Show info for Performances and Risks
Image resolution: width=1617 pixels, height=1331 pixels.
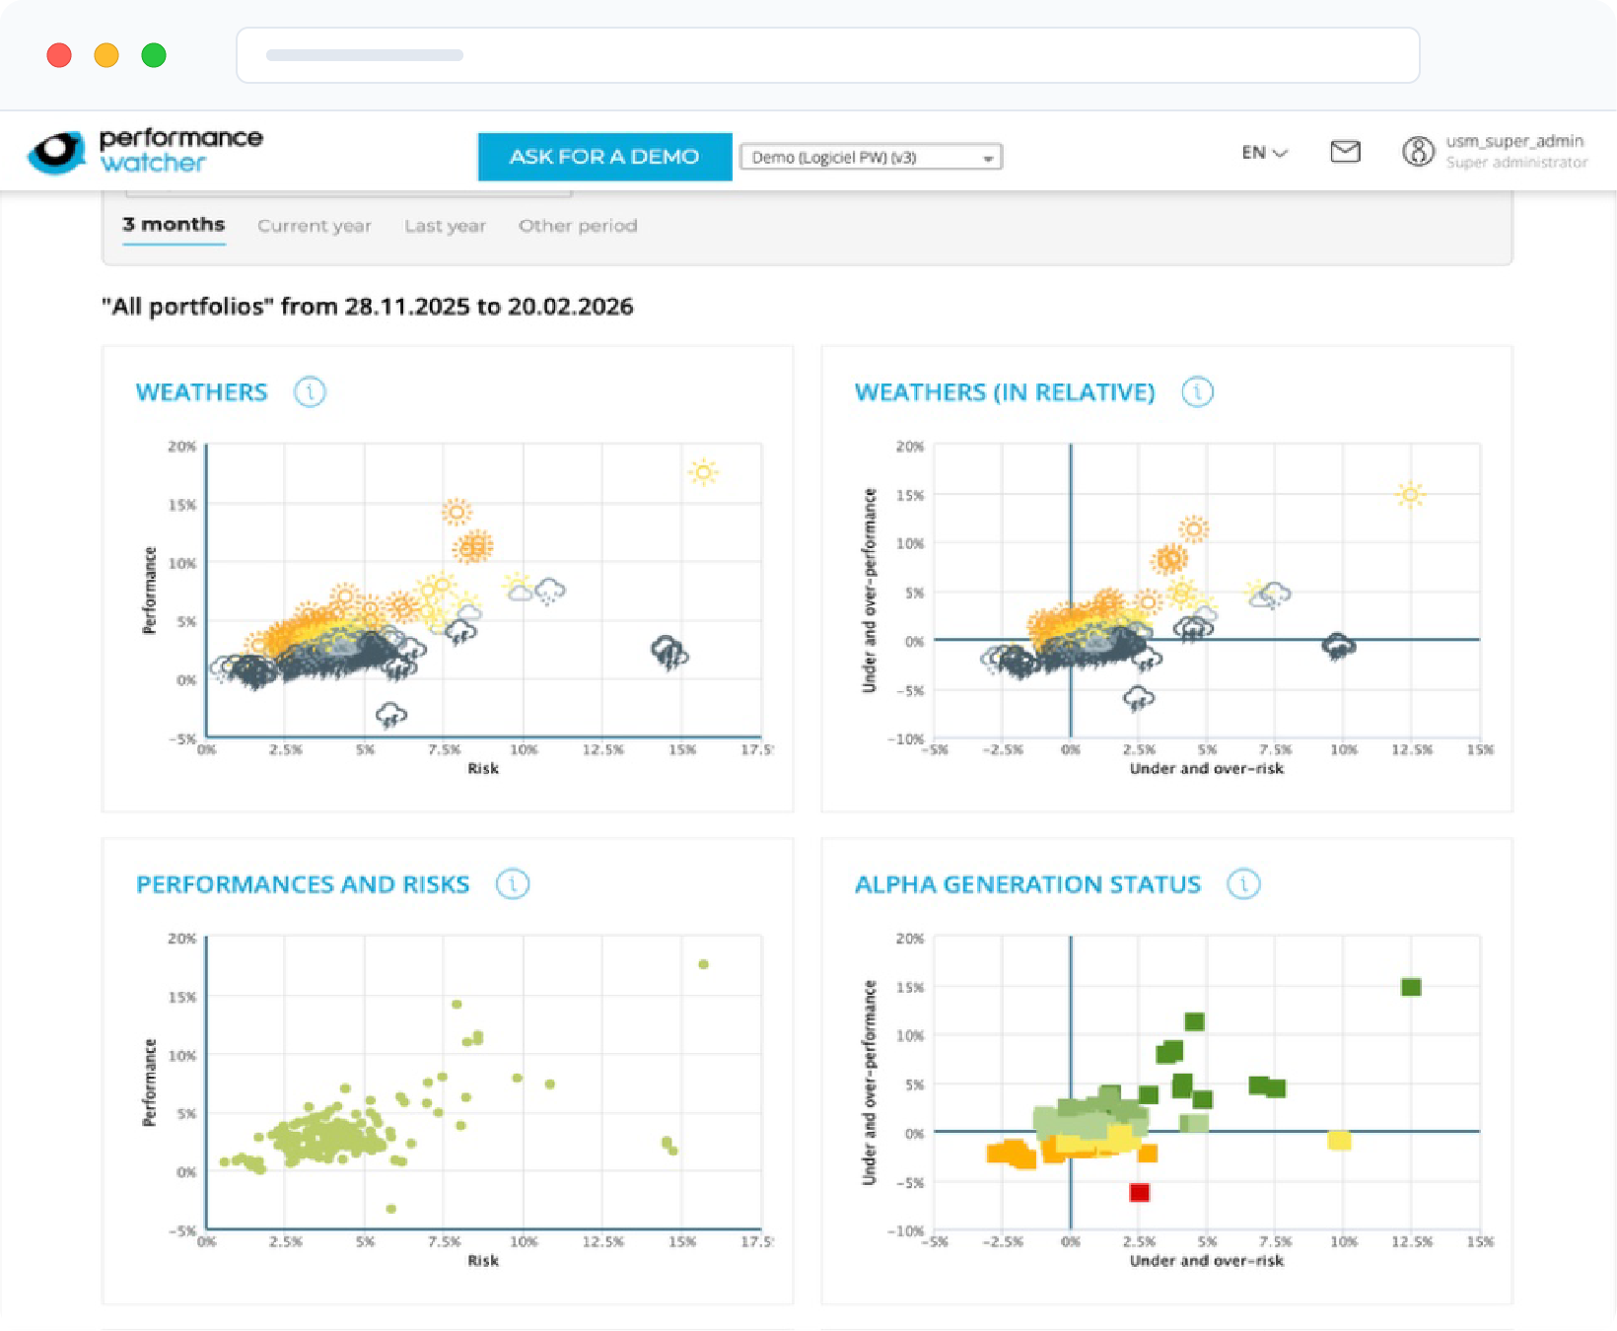click(x=512, y=884)
